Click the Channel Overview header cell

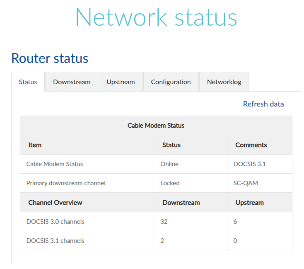(55, 203)
